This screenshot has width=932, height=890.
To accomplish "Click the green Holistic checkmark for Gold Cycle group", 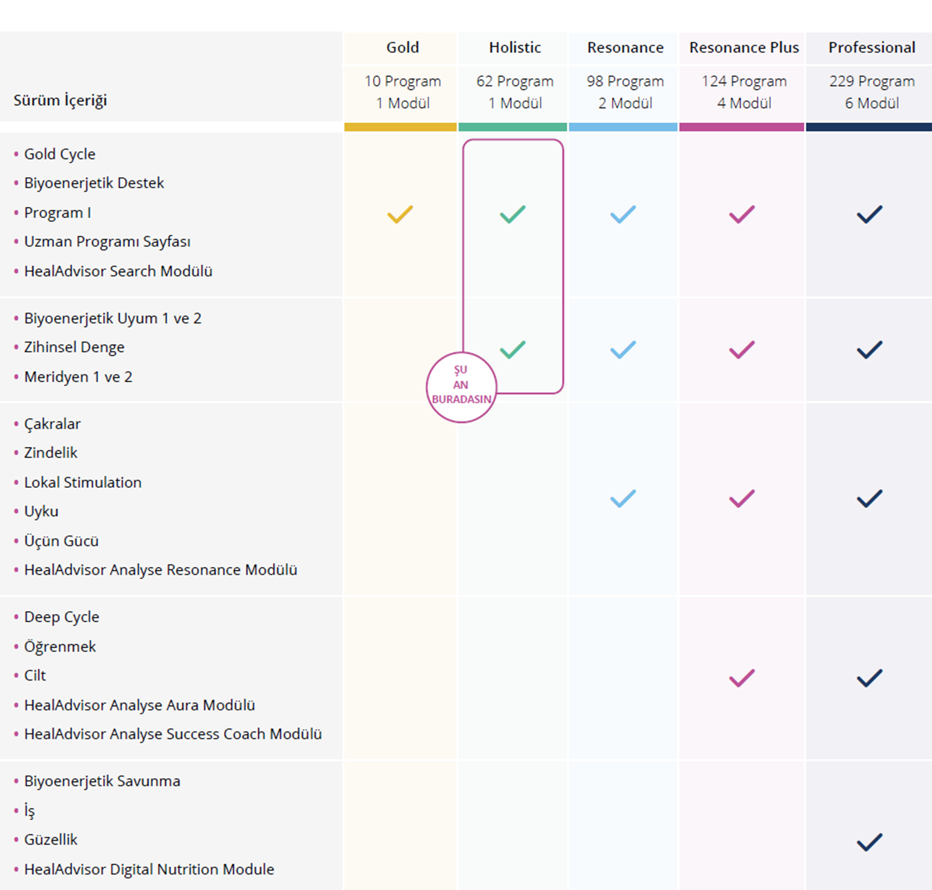I will tap(513, 214).
